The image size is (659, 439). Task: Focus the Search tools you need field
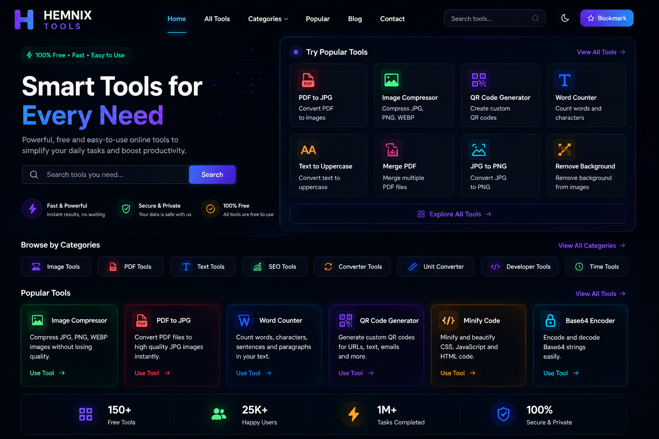[x=106, y=174]
